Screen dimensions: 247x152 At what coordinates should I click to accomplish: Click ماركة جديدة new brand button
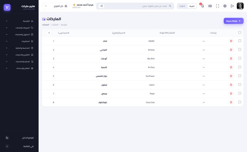[x=233, y=21]
